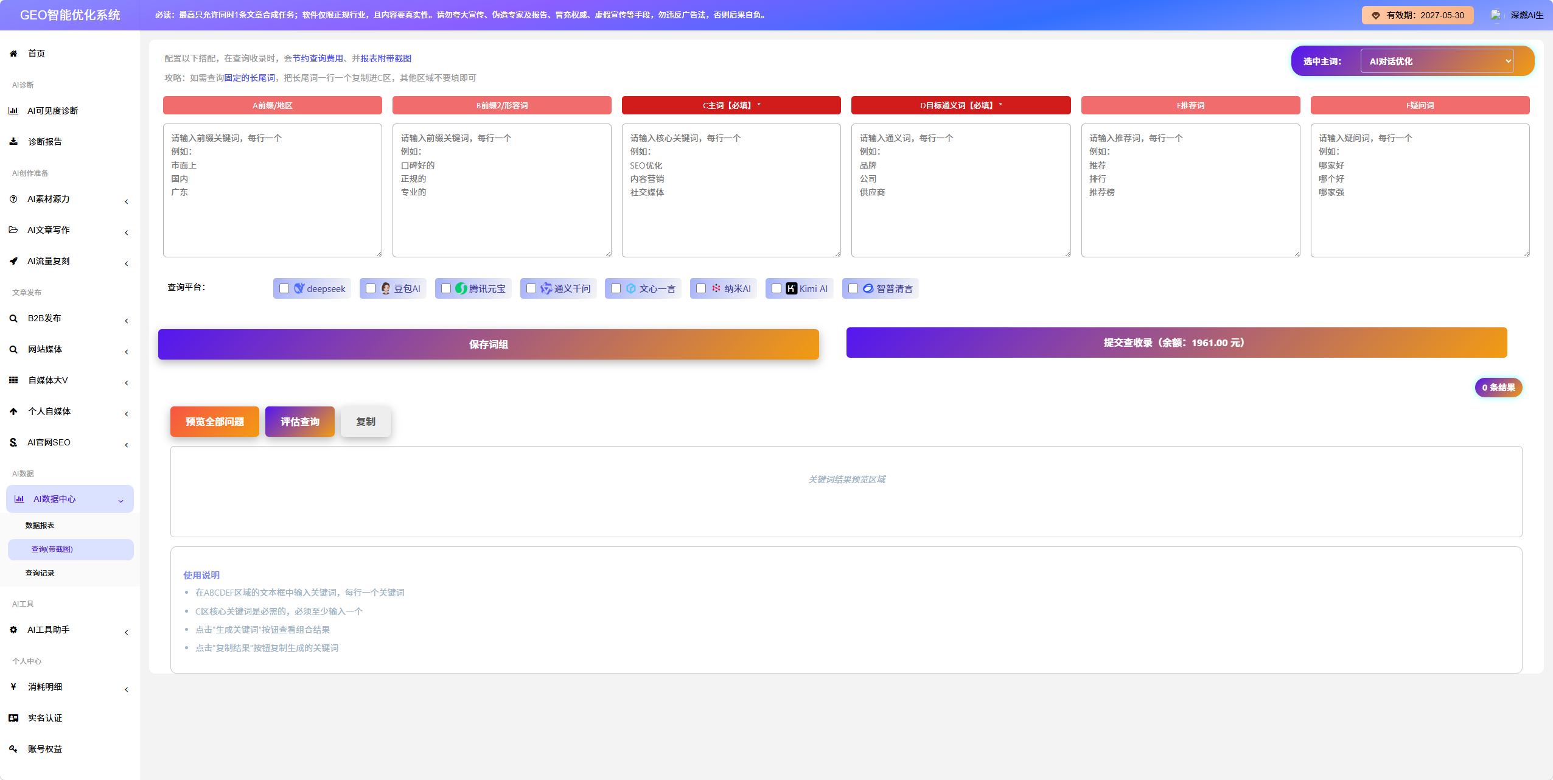The height and width of the screenshot is (780, 1553).
Task: Click the ID card icon for 实名认证
Action: [13, 718]
